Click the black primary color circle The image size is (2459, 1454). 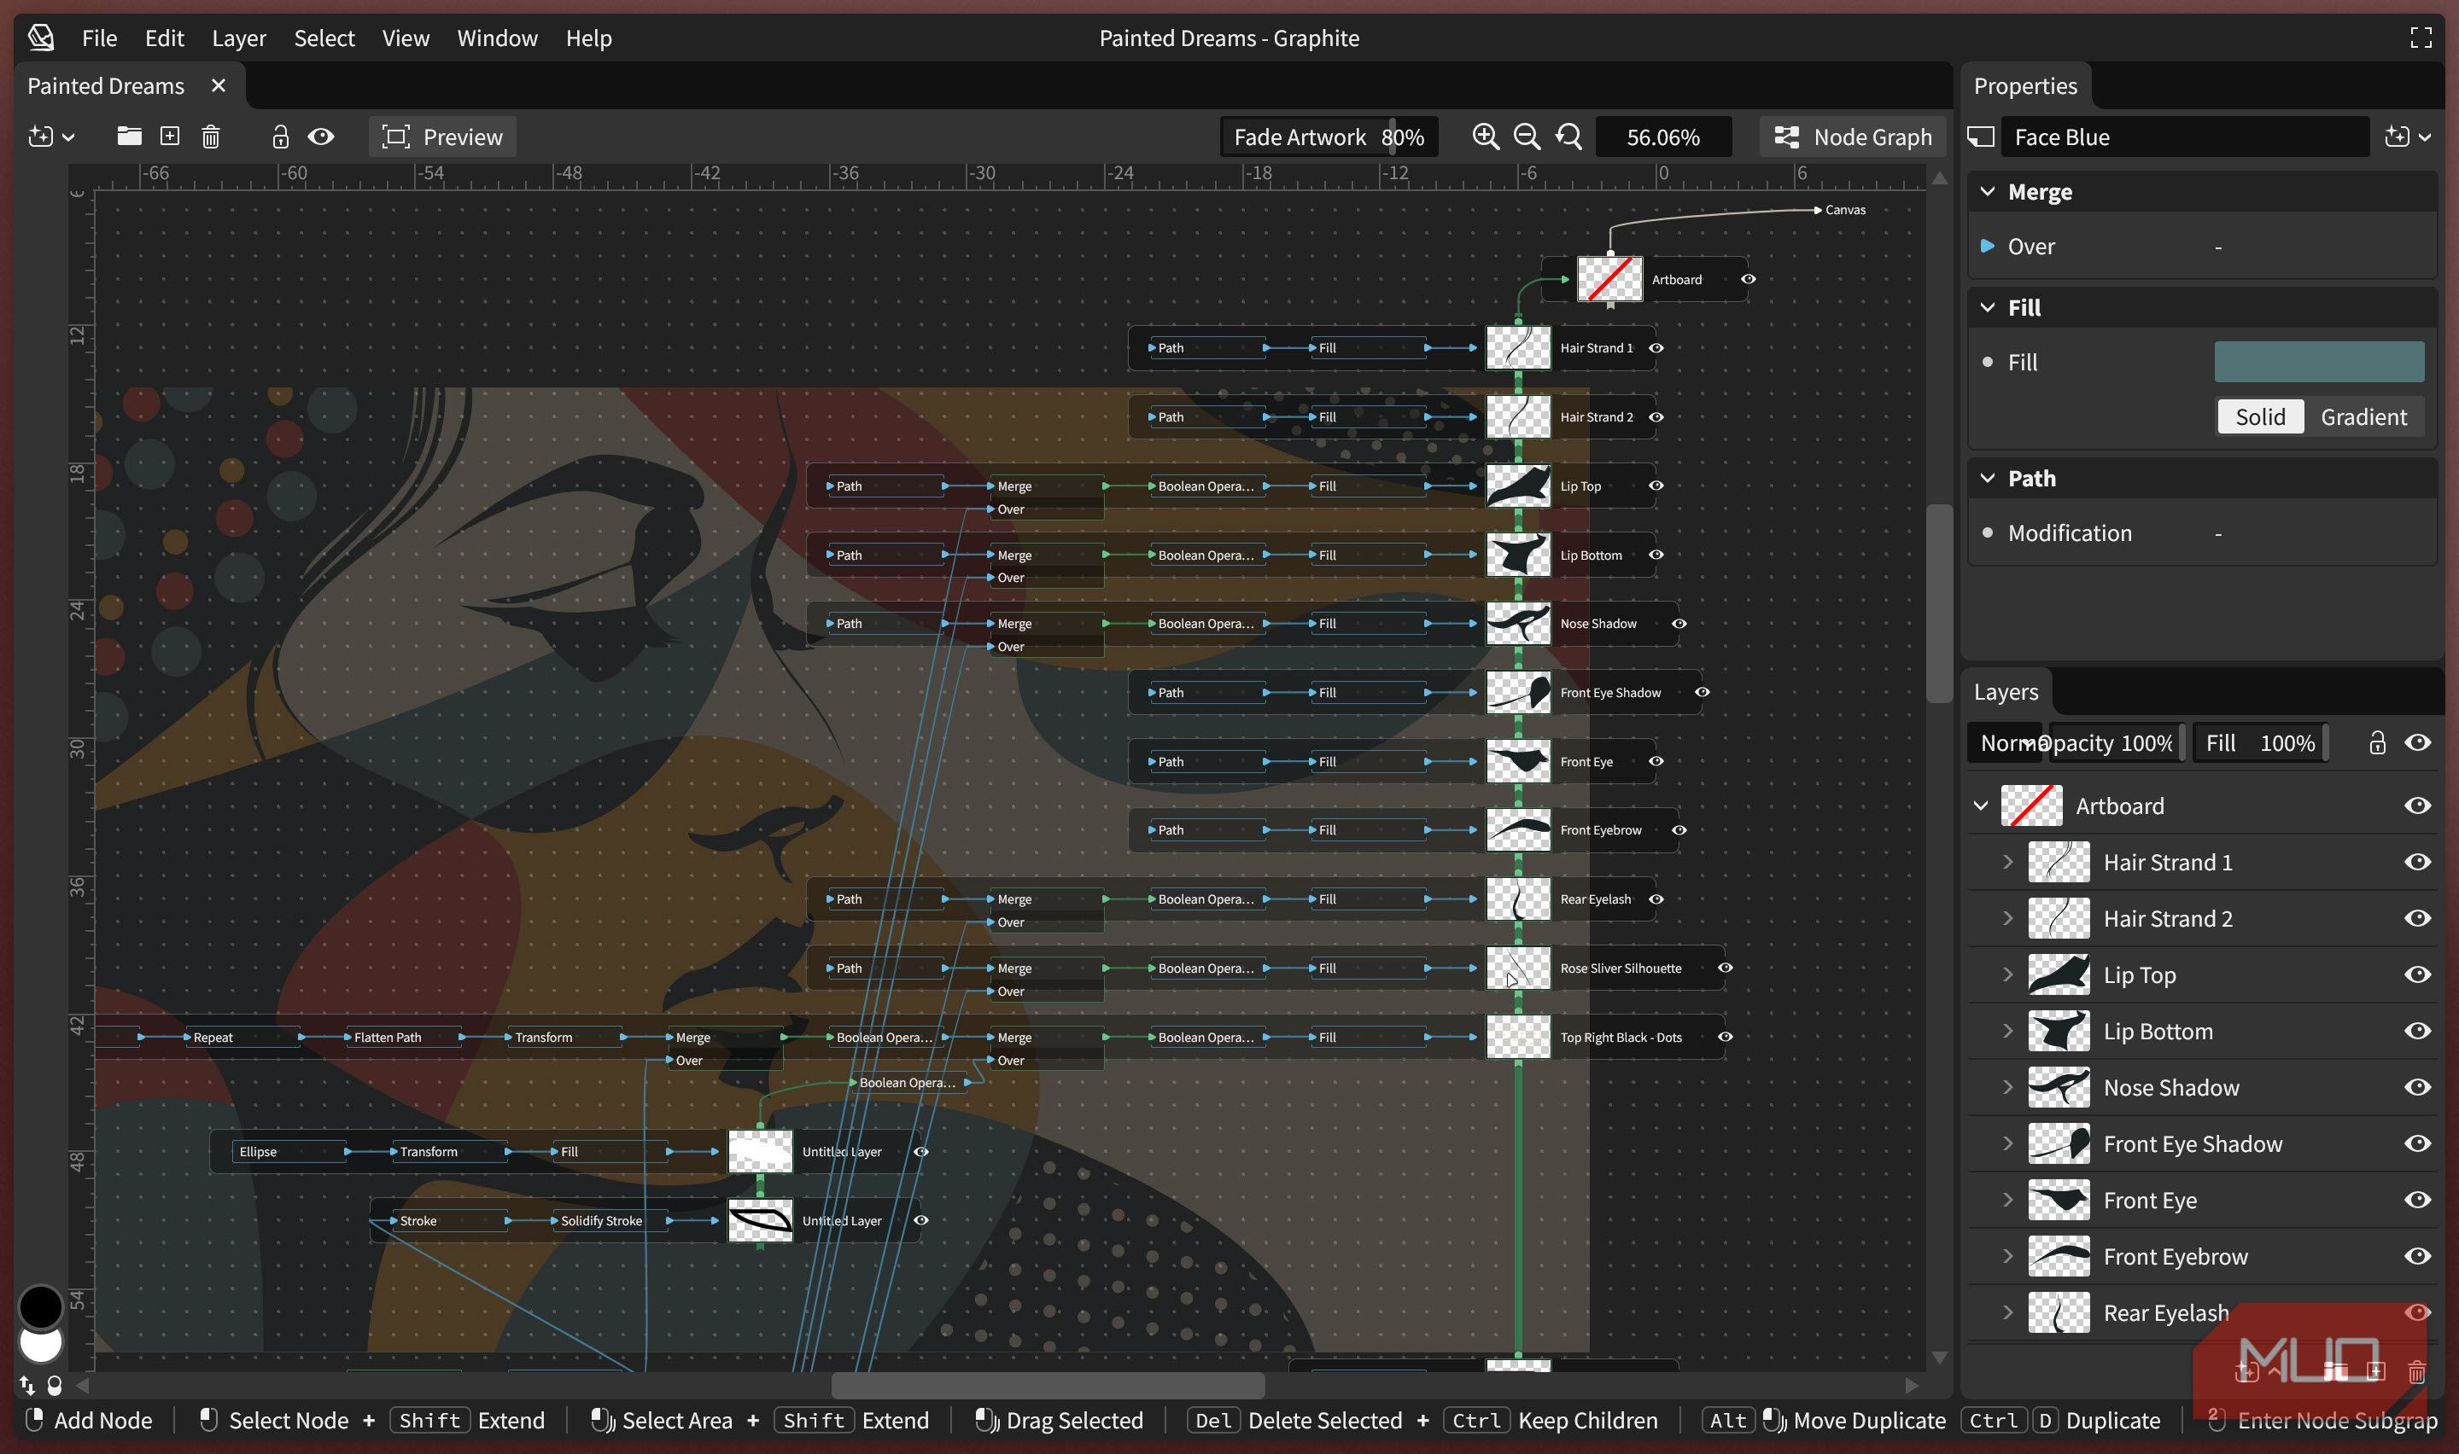[40, 1306]
